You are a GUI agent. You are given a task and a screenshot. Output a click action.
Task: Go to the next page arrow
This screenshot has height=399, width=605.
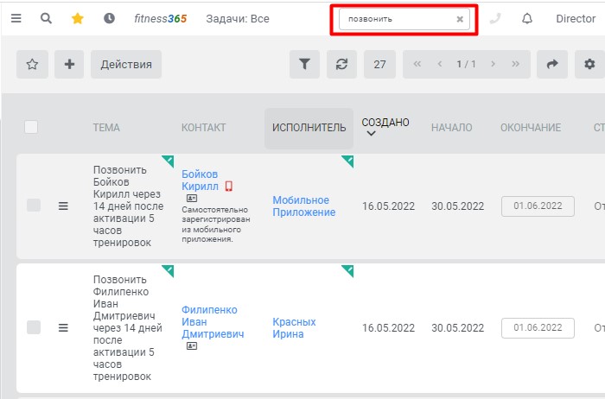point(493,64)
